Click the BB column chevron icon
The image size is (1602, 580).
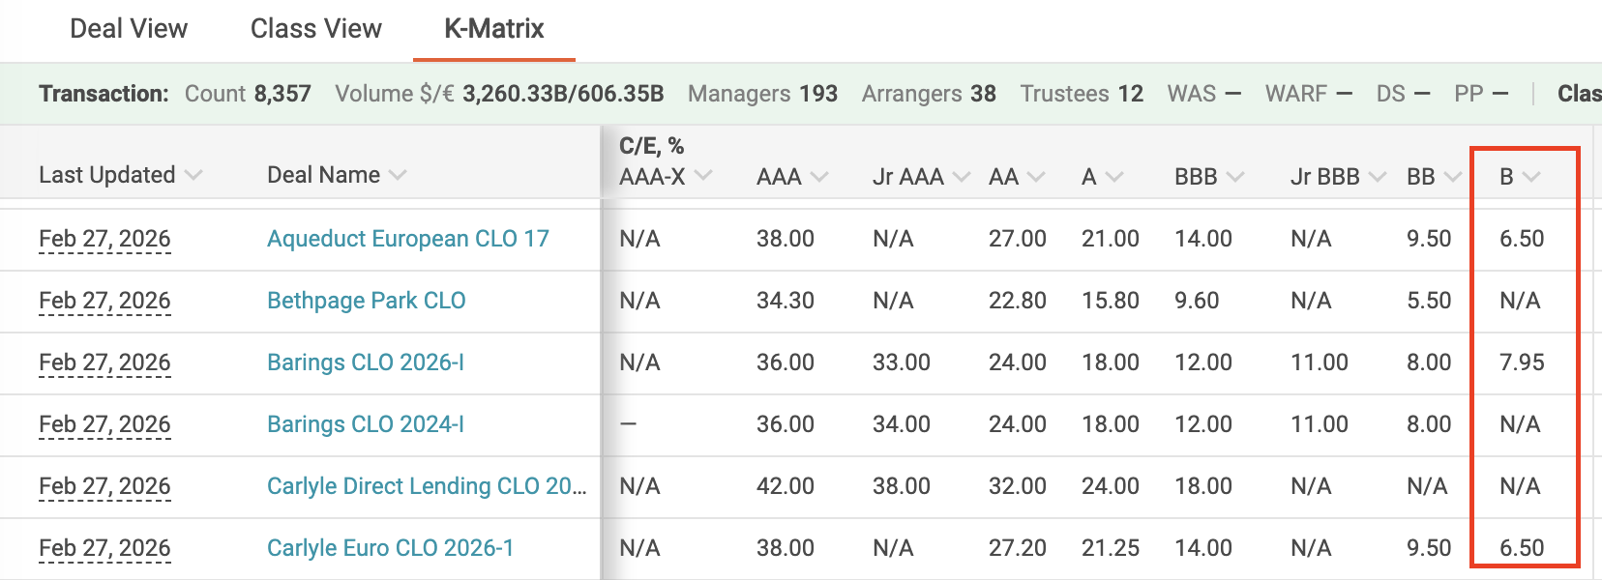coord(1452,177)
